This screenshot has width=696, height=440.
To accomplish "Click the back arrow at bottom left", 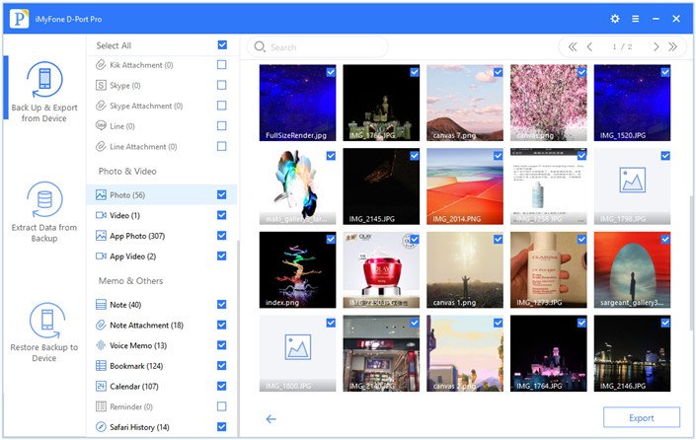I will [271, 418].
